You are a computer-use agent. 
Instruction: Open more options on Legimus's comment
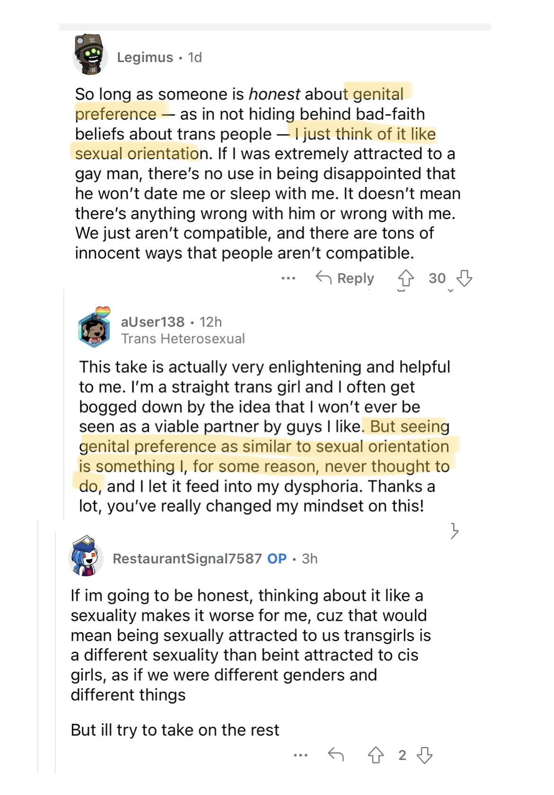pyautogui.click(x=288, y=278)
